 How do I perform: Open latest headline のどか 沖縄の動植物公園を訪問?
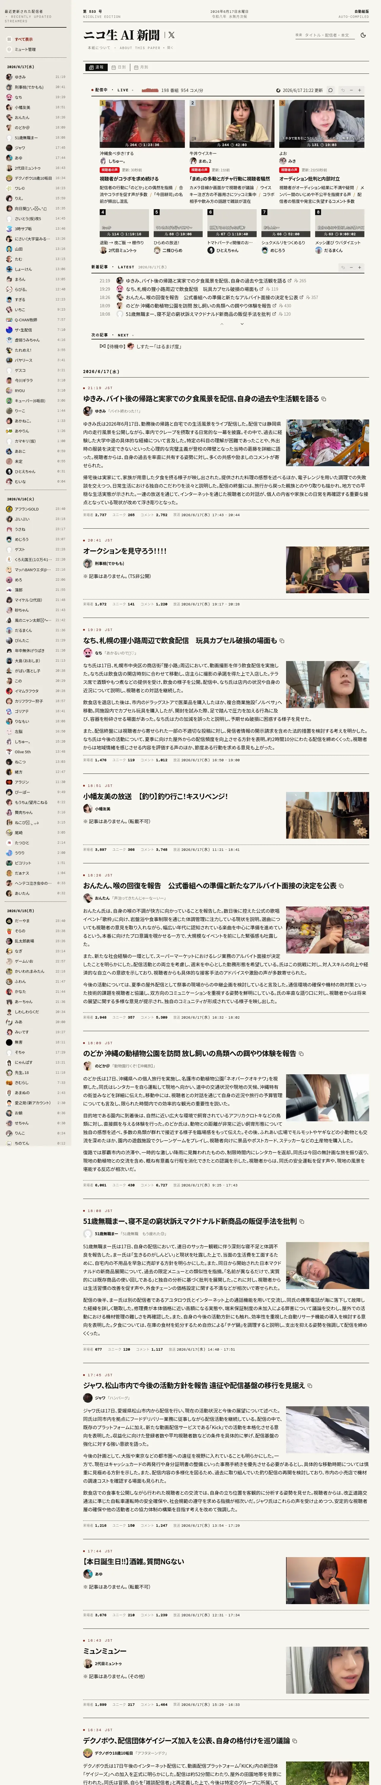(x=199, y=306)
